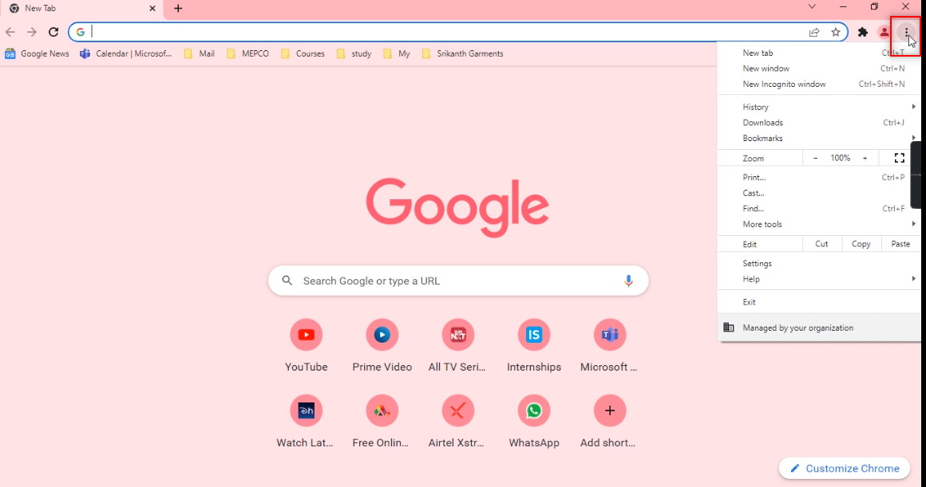Screen dimensions: 926x487
Task: Open the Watch Lat... shortcut
Action: pos(306,422)
